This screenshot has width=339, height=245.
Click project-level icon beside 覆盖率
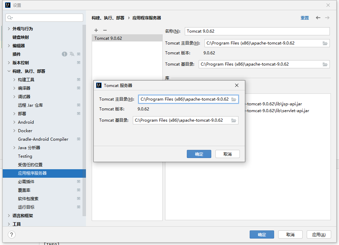[x=79, y=190]
